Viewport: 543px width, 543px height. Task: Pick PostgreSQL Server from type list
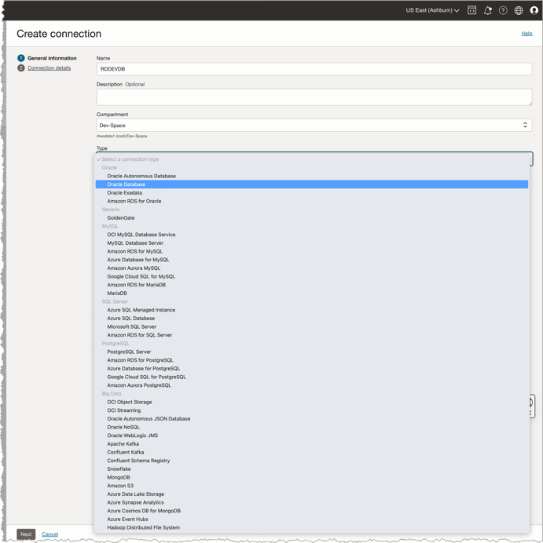pyautogui.click(x=129, y=352)
